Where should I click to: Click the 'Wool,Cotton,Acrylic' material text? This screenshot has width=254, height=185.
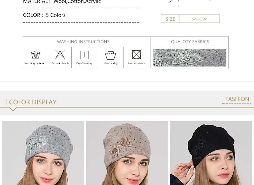[77, 2]
